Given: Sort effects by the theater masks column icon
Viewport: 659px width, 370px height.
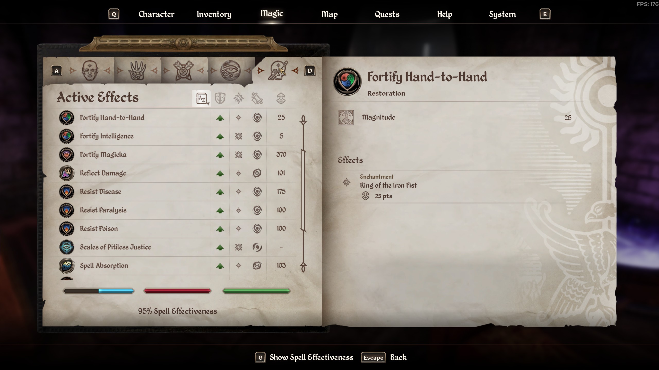Looking at the screenshot, I should pyautogui.click(x=220, y=98).
